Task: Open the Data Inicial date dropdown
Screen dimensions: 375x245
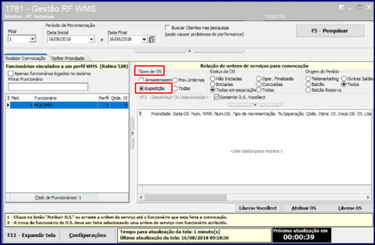Action: pyautogui.click(x=91, y=39)
